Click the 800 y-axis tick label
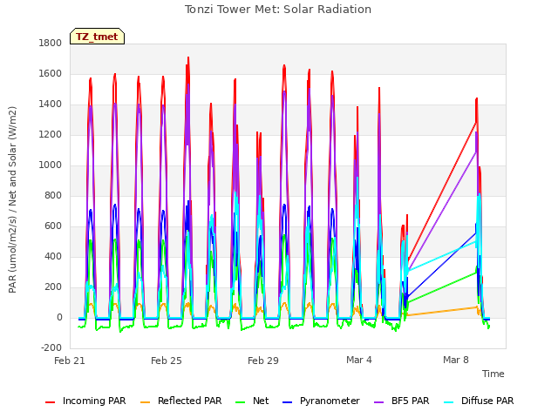The image size is (558, 418). tap(53, 195)
